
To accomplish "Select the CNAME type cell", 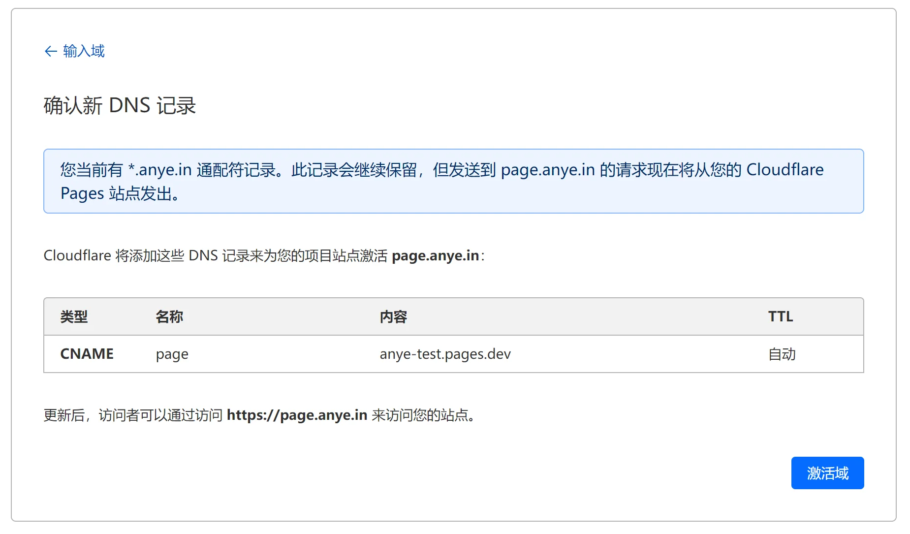I will [87, 354].
